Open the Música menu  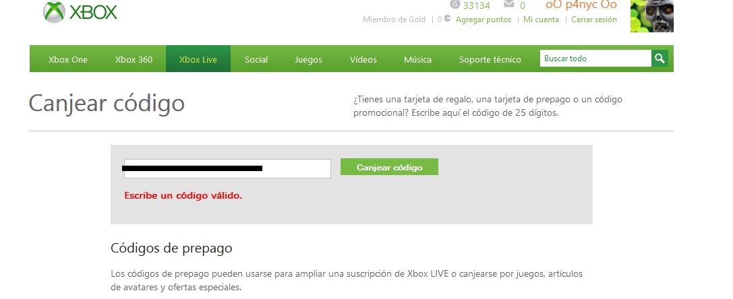point(418,59)
